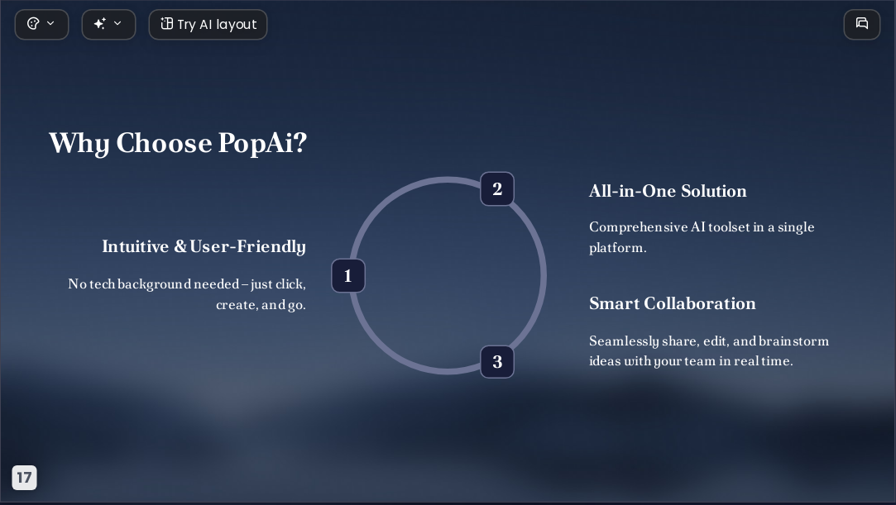Select the numbered badge 3 on circle

coord(497,361)
